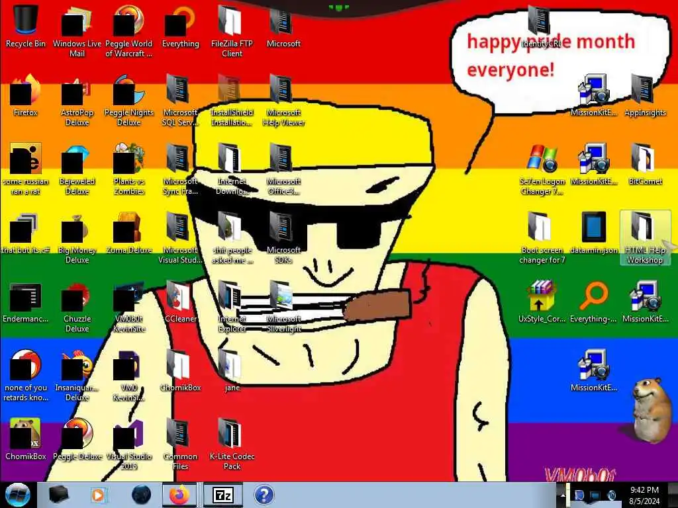
Task: Open the Insaniquar... Deluxe shortcut
Action: (77, 376)
